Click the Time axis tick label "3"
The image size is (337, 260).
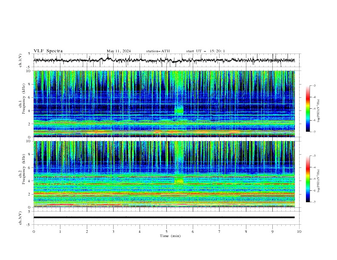pos(113,232)
